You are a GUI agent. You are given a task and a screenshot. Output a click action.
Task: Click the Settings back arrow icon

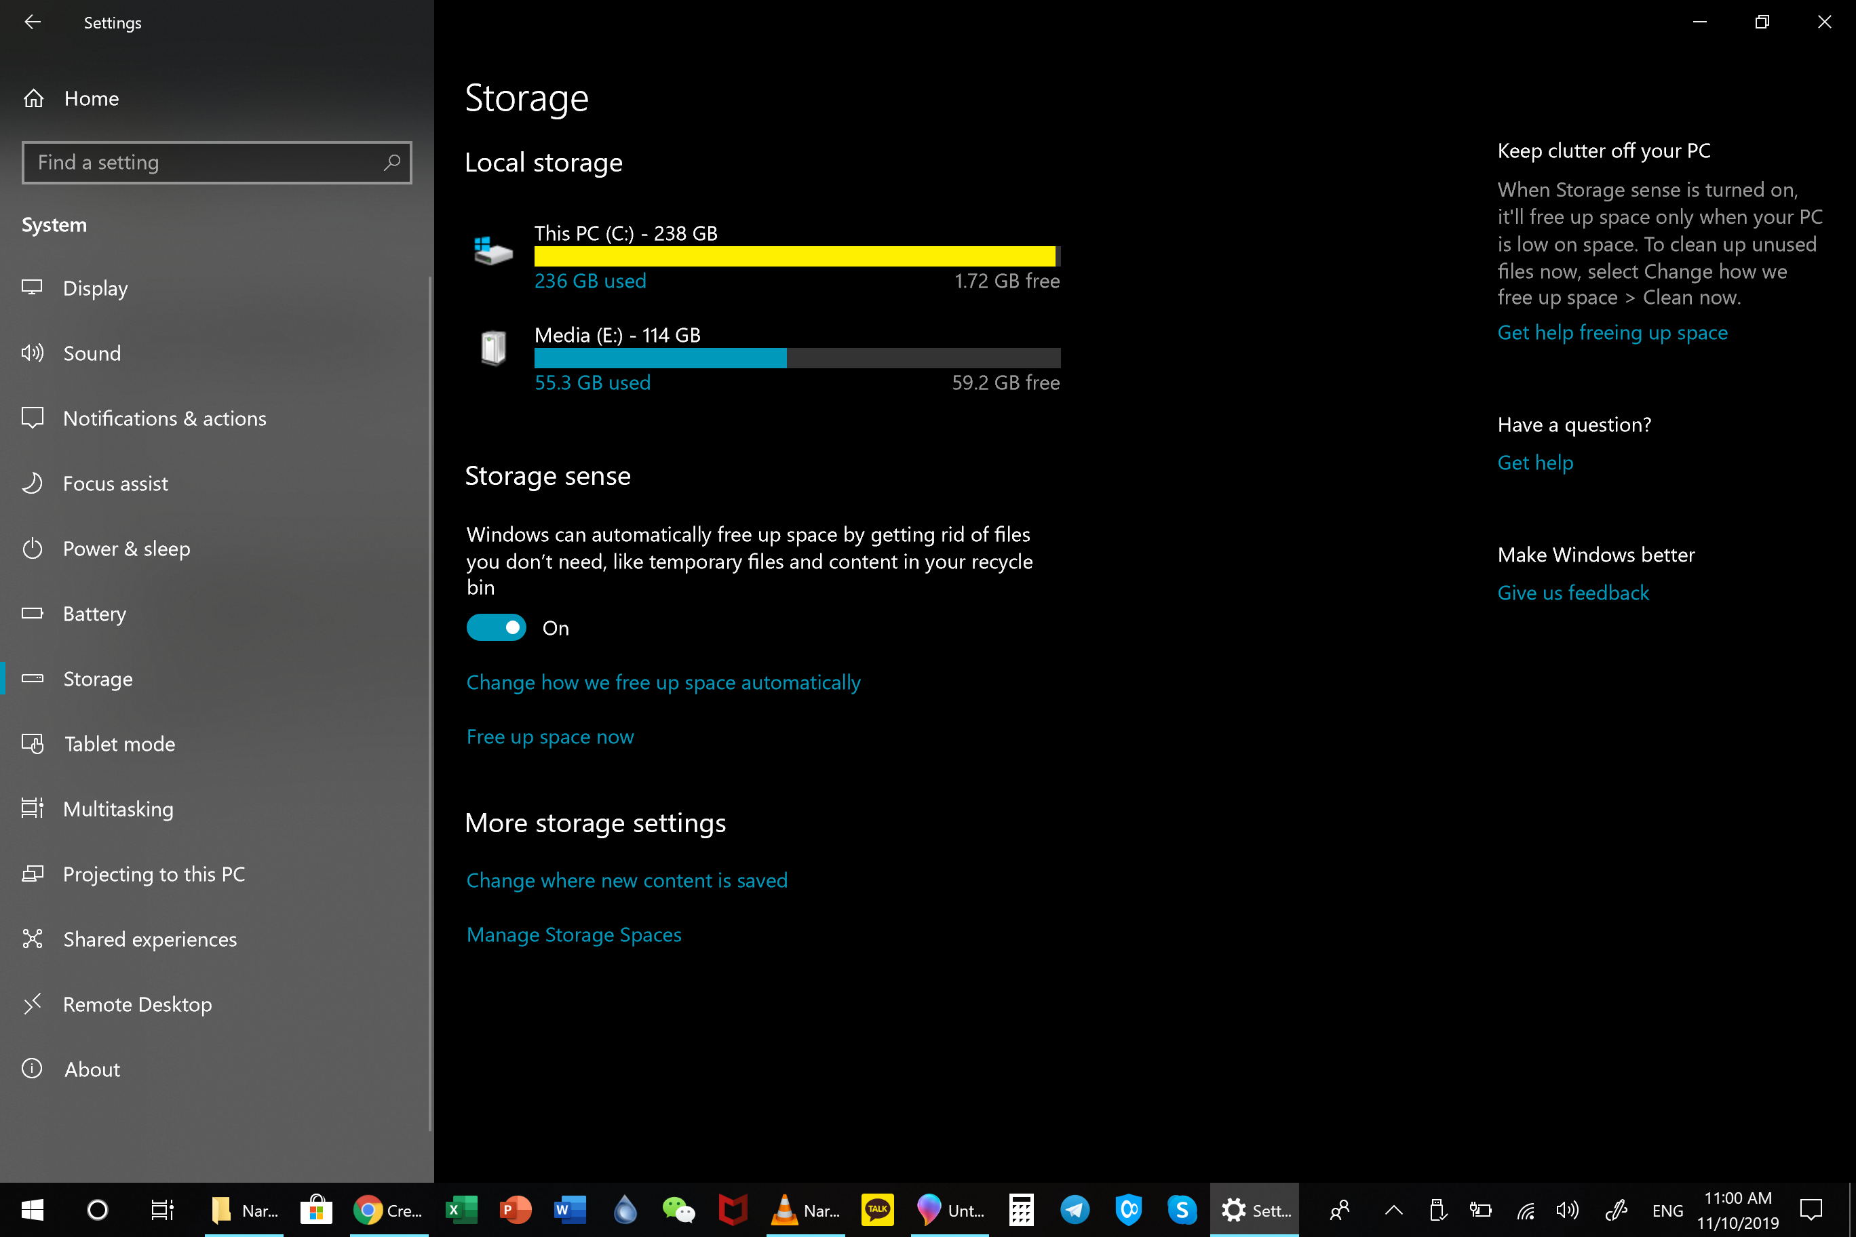pyautogui.click(x=33, y=23)
